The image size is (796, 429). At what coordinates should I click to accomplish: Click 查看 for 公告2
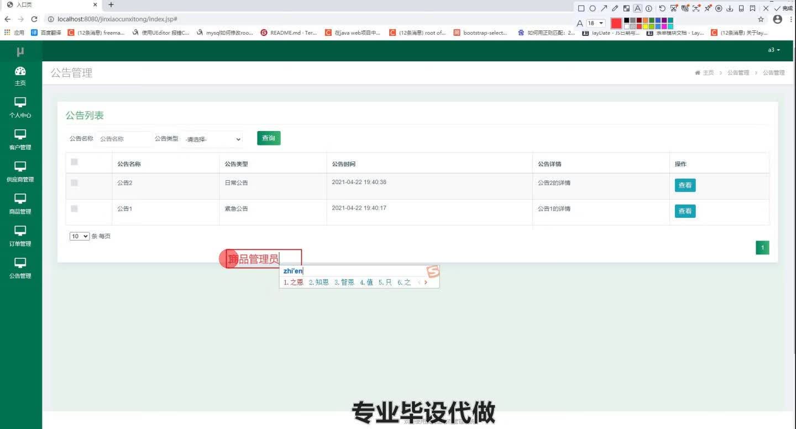[685, 185]
